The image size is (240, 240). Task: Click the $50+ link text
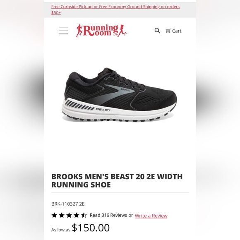[x=56, y=12]
